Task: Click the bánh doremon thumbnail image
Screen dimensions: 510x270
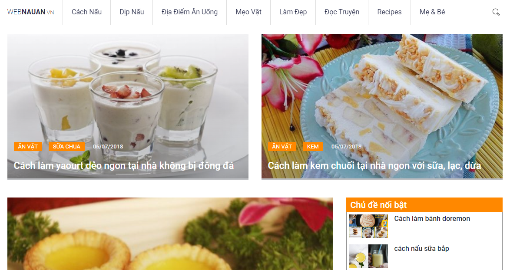Action: pos(368,226)
